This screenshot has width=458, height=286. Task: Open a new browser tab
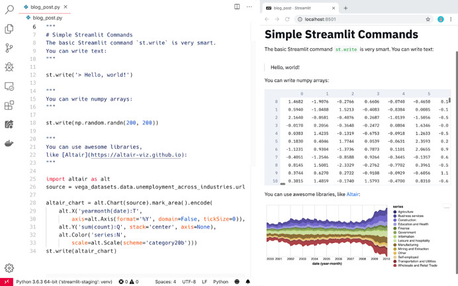tap(345, 8)
